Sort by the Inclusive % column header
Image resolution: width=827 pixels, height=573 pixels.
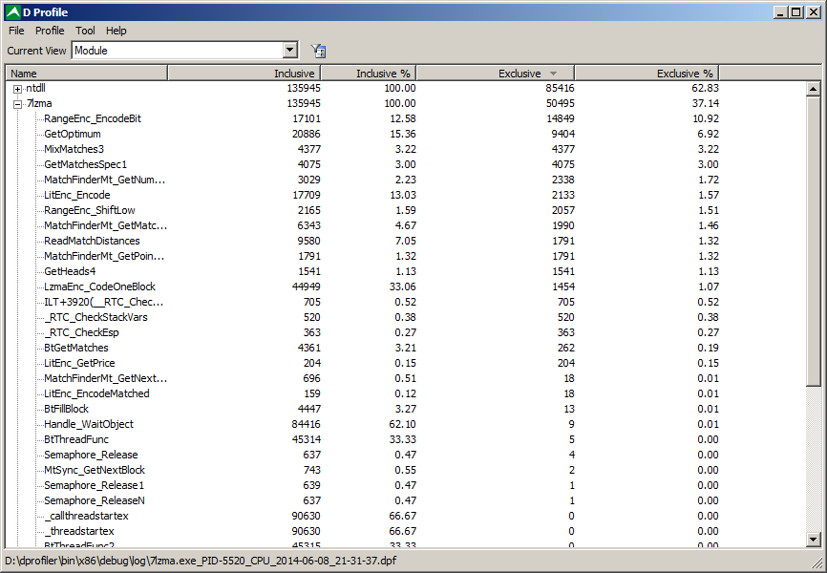(369, 74)
